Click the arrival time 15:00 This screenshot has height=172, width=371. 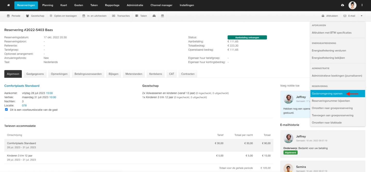pos(49,93)
